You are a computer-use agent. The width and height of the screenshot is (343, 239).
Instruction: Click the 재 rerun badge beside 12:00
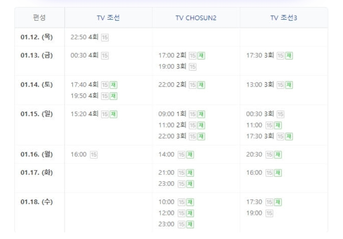tap(190, 213)
